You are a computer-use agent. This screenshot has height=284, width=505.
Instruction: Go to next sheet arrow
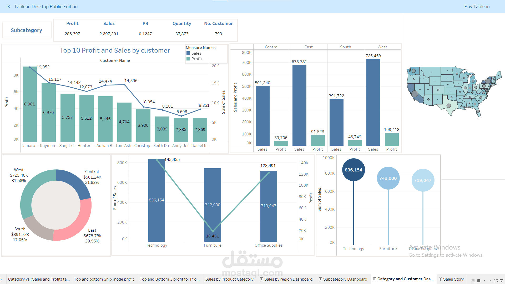click(x=490, y=281)
